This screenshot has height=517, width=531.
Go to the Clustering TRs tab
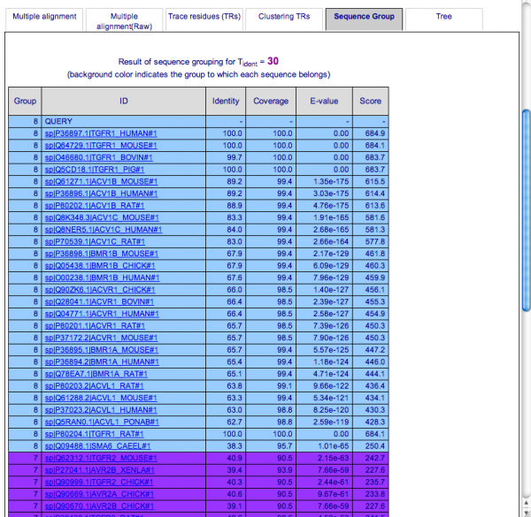tap(284, 17)
